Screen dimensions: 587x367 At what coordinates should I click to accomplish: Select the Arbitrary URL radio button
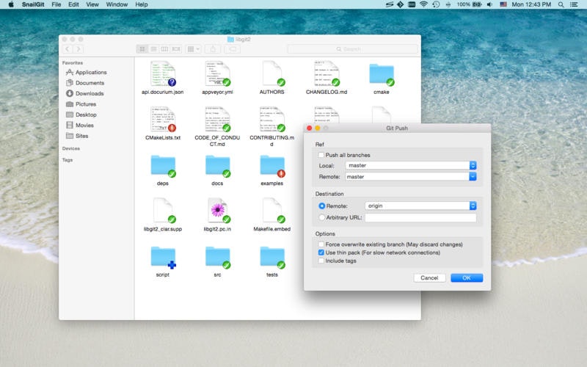(x=321, y=217)
